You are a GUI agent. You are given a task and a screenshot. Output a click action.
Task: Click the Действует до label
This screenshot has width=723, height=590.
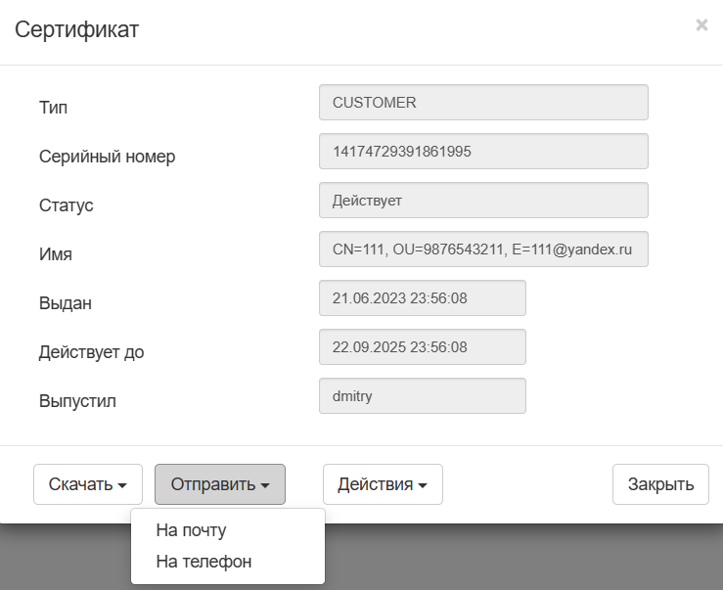pyautogui.click(x=92, y=352)
